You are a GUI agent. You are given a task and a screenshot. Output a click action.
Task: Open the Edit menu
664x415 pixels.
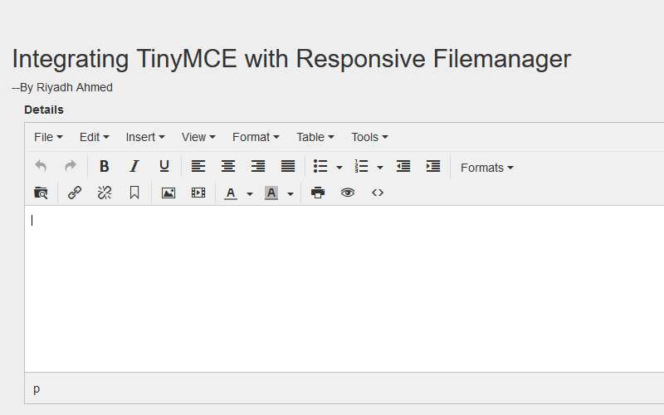click(x=94, y=137)
